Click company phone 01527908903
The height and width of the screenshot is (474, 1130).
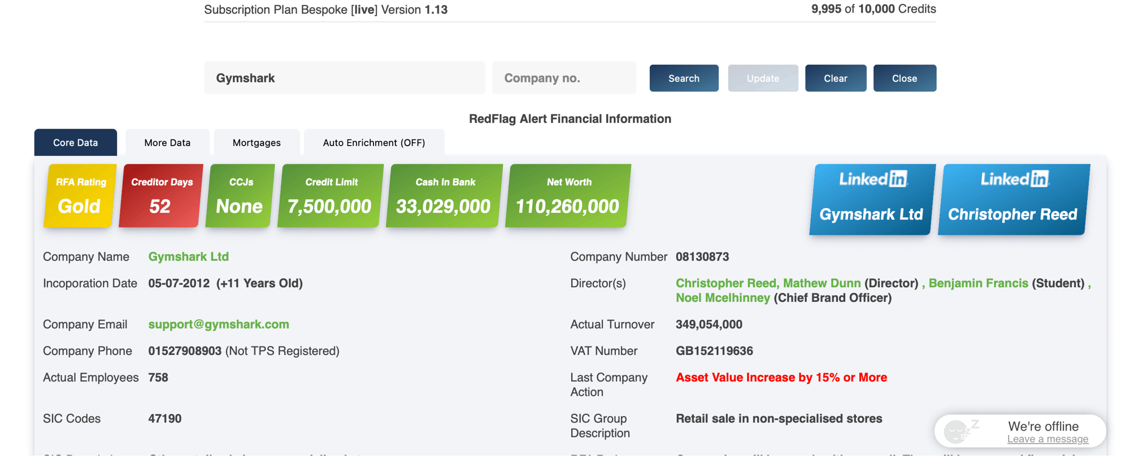[x=185, y=351]
